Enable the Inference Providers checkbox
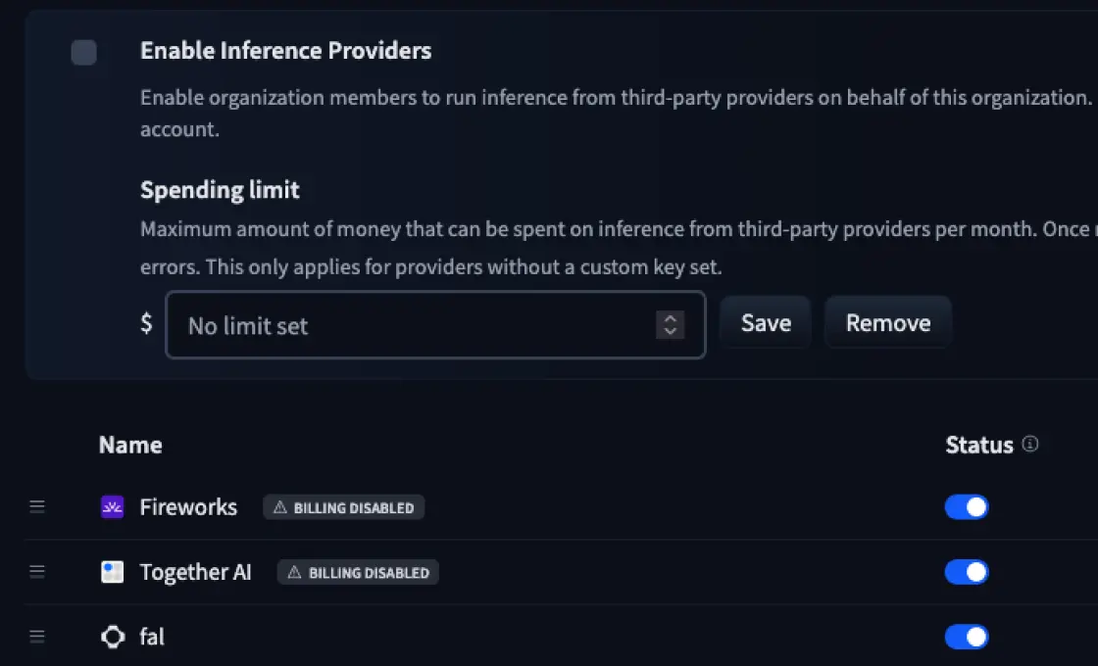The image size is (1098, 666). pos(85,53)
